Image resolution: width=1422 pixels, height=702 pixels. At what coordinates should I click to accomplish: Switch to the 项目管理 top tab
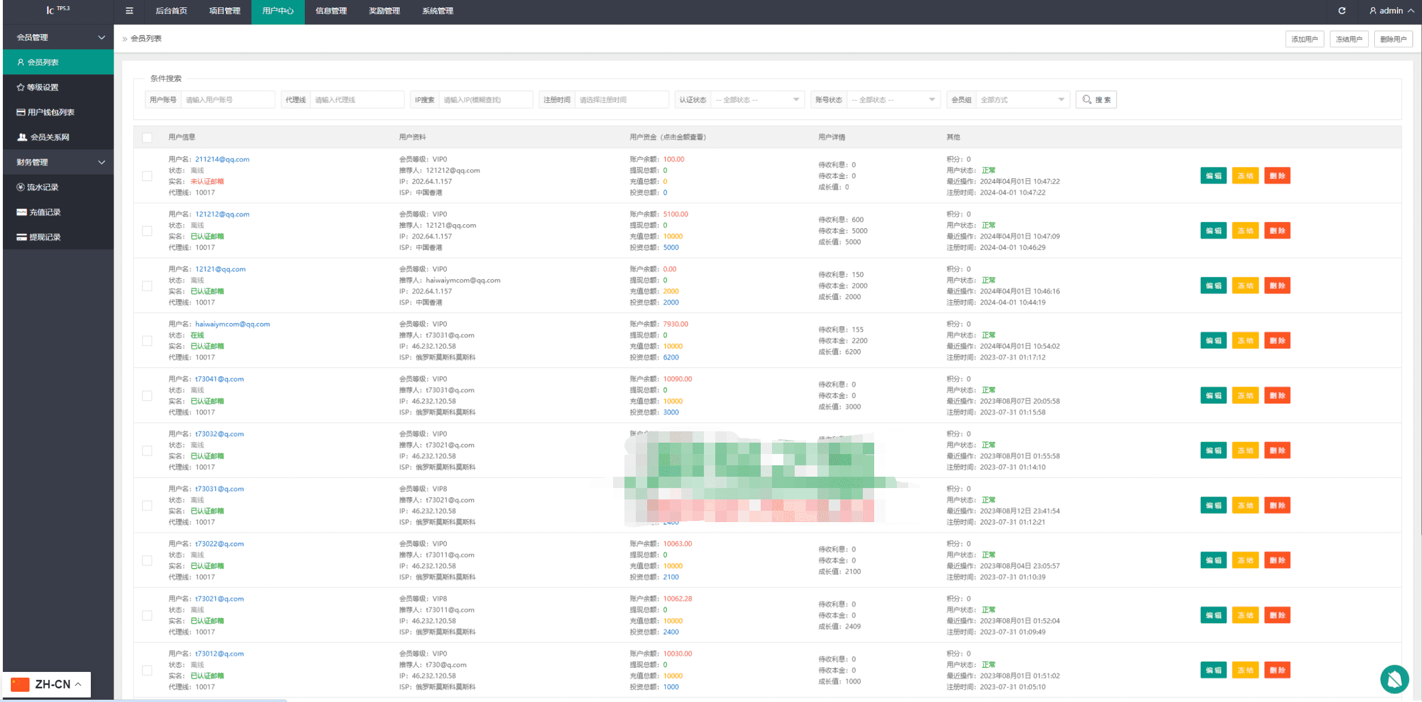pyautogui.click(x=225, y=11)
